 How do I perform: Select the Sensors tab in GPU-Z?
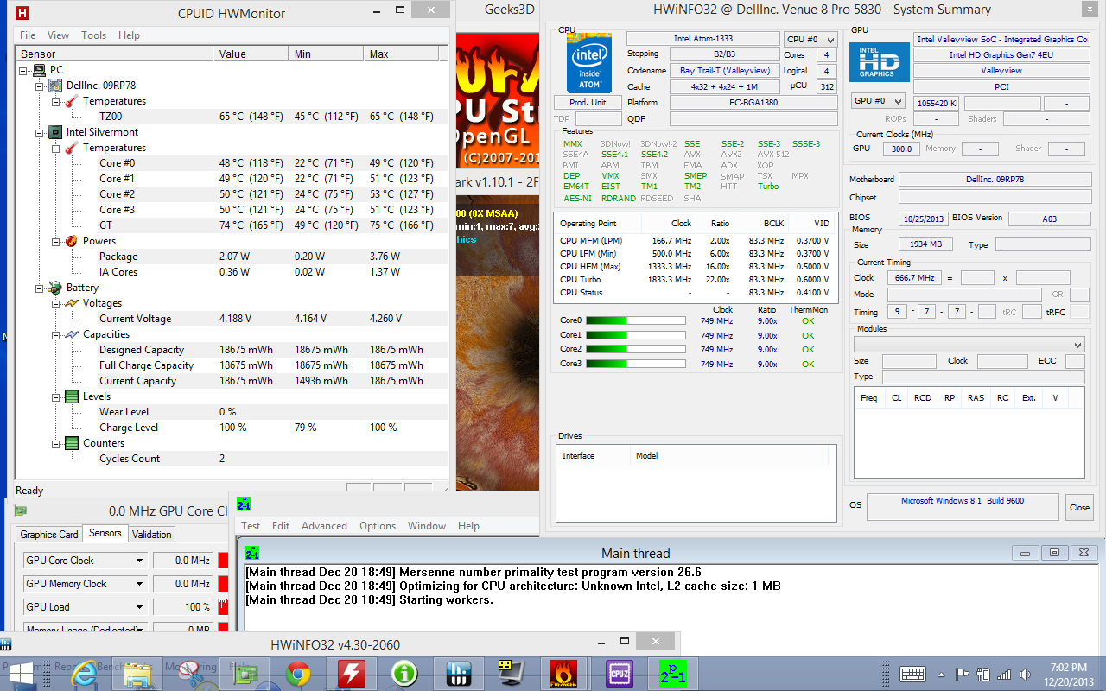[x=105, y=534]
